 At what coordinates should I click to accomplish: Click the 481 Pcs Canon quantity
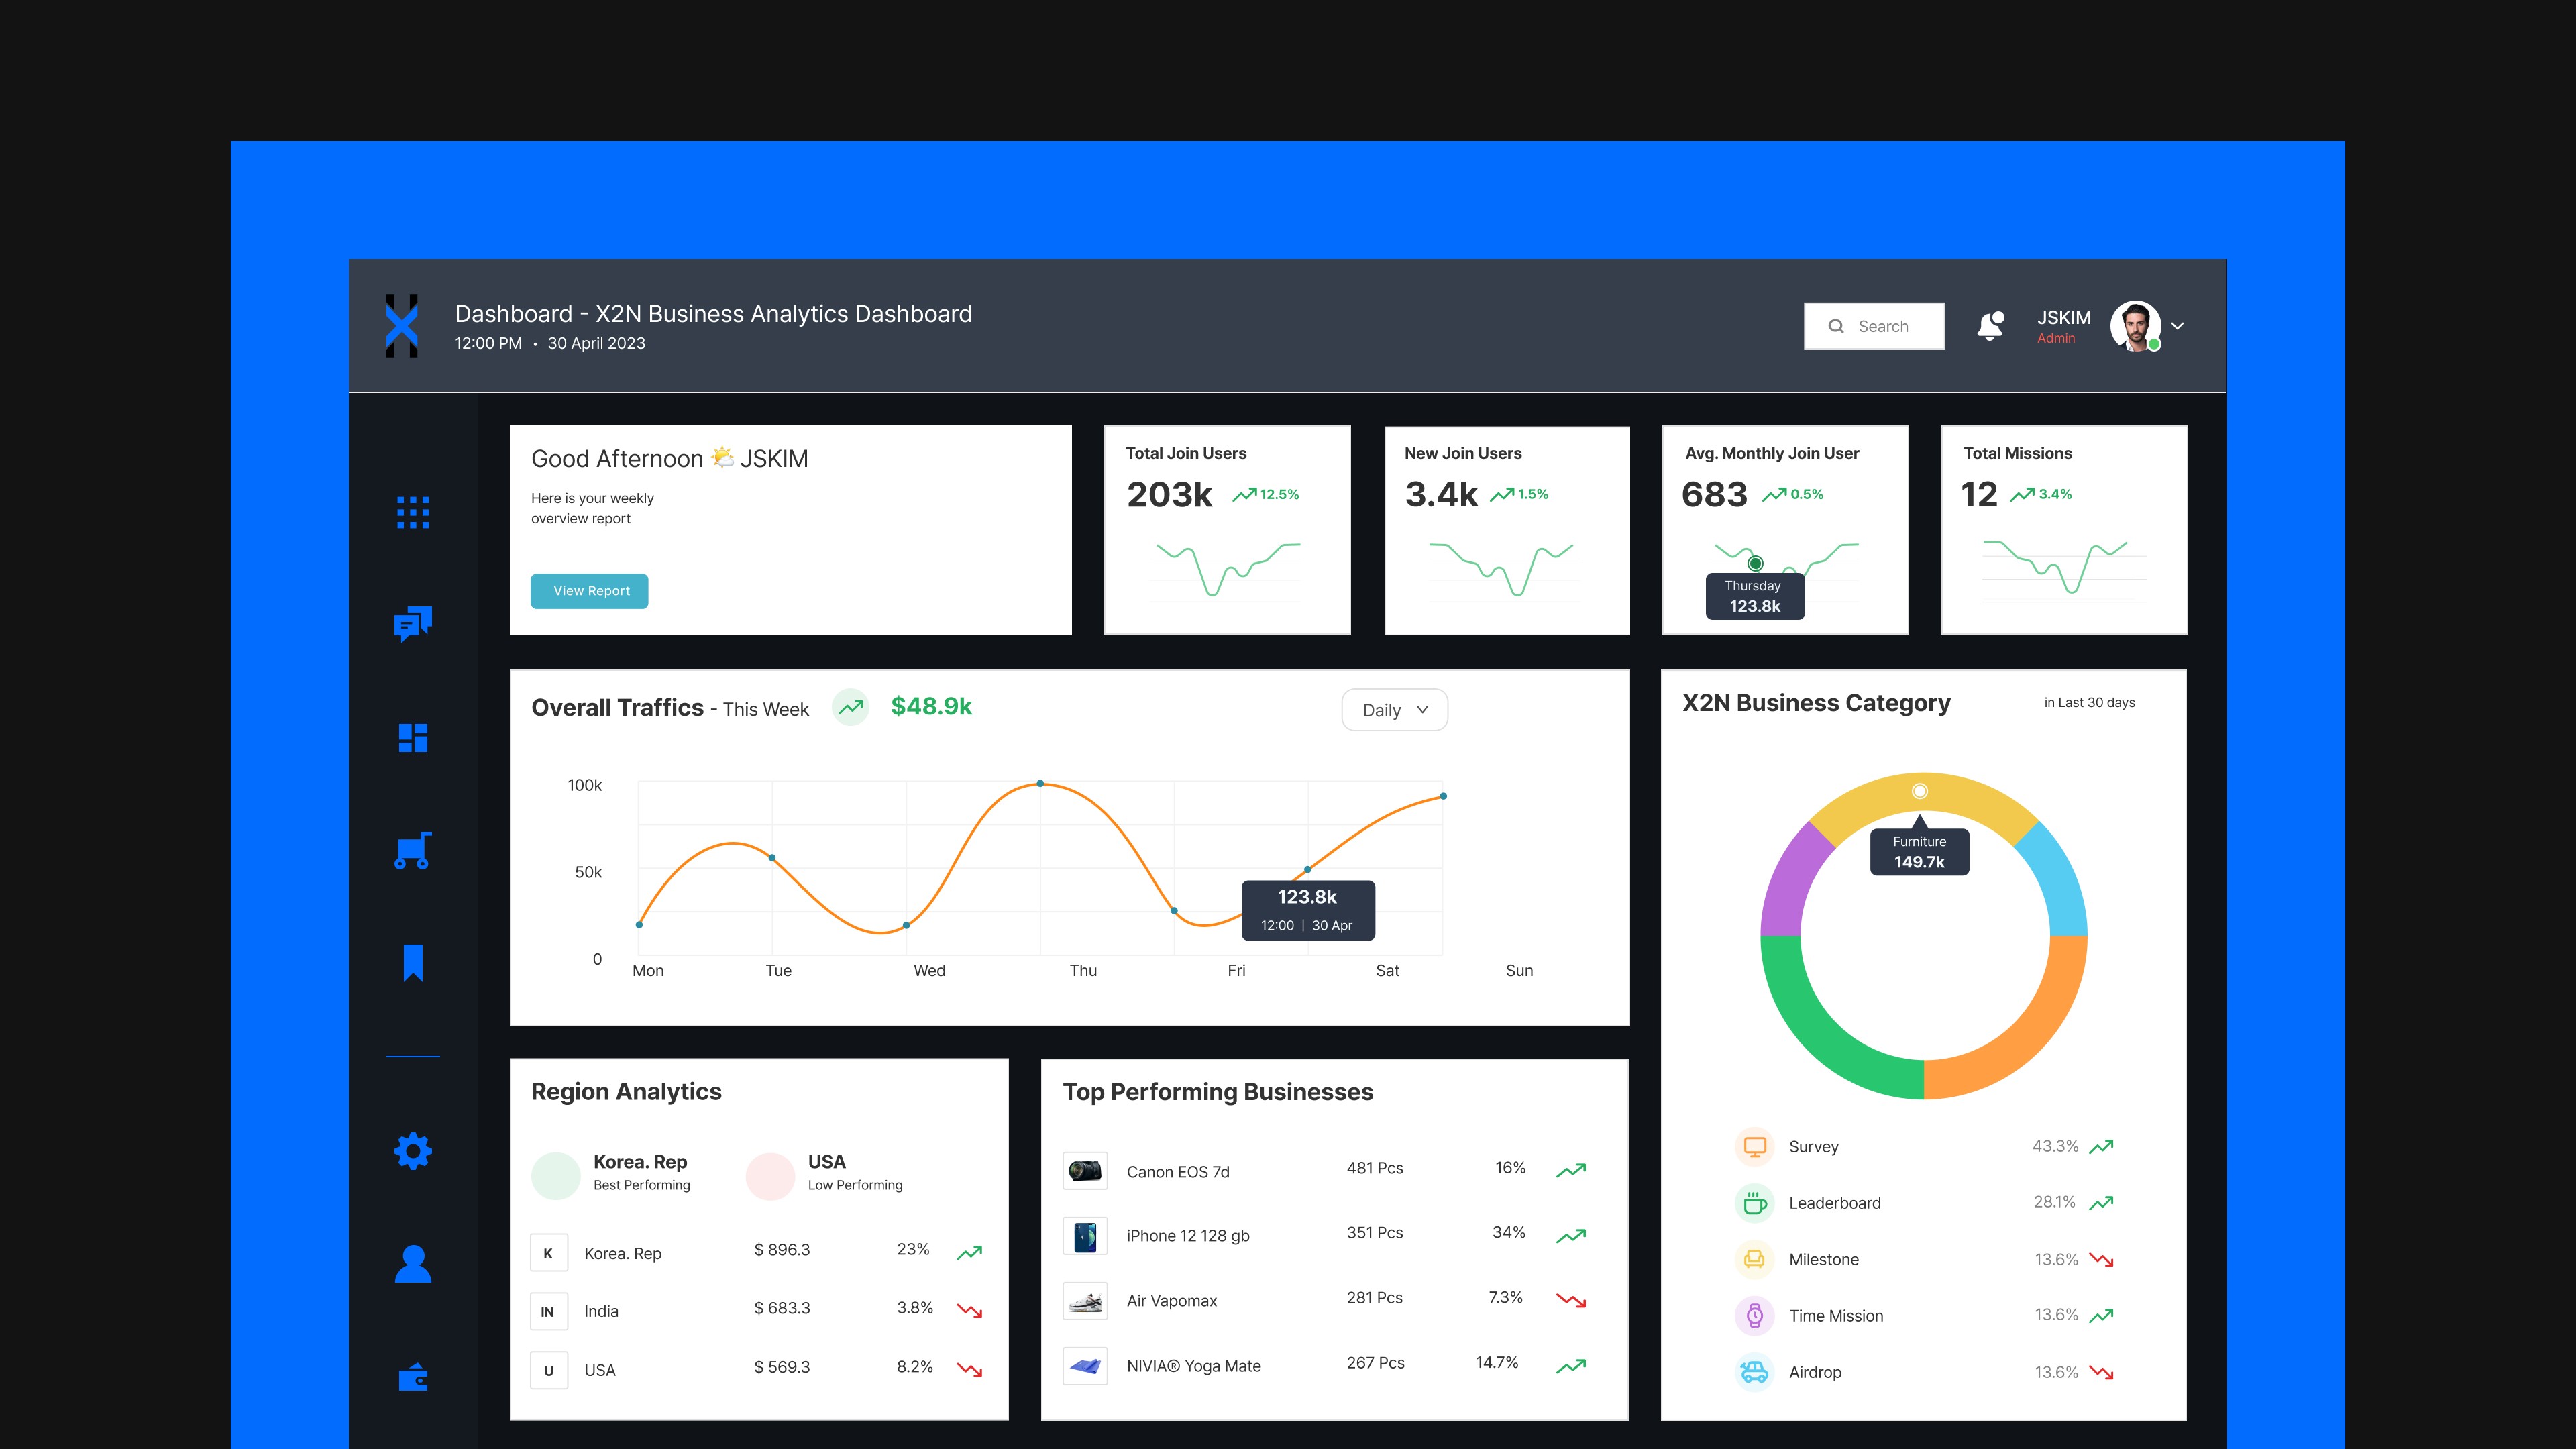(1375, 1168)
